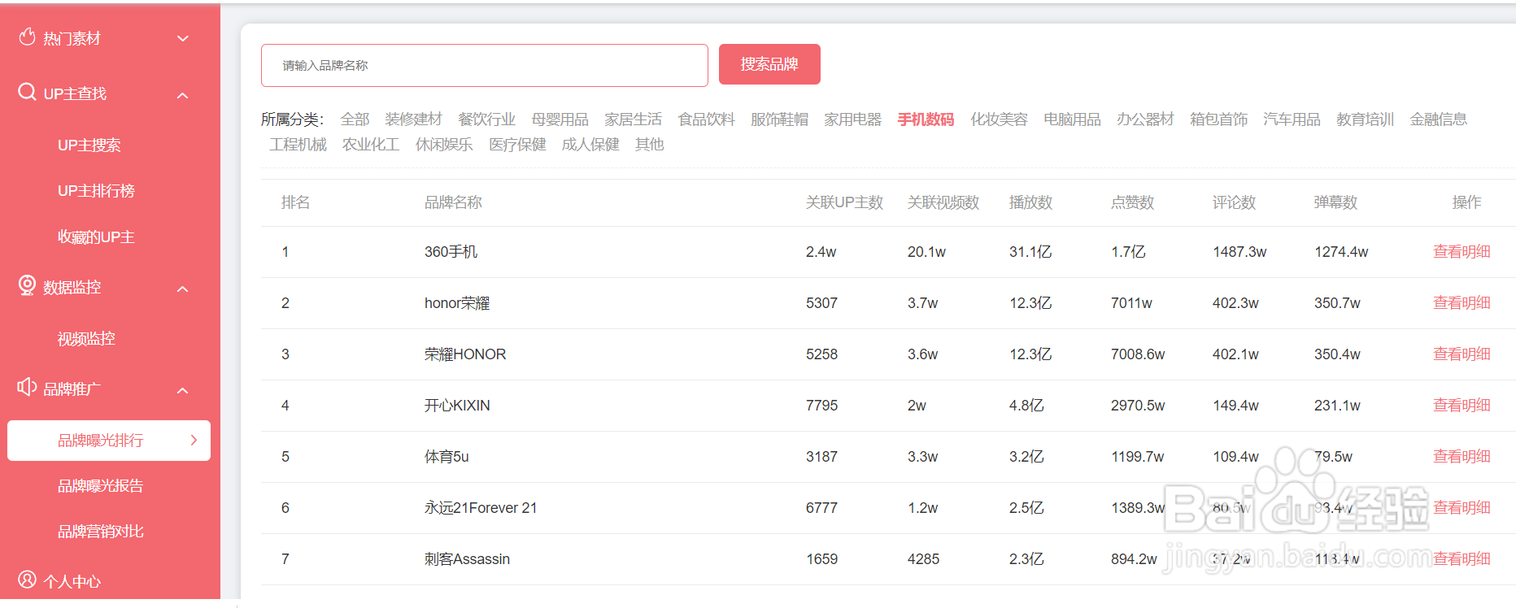Click the 点赞数 column header
Image resolution: width=1516 pixels, height=608 pixels.
pyautogui.click(x=1132, y=202)
